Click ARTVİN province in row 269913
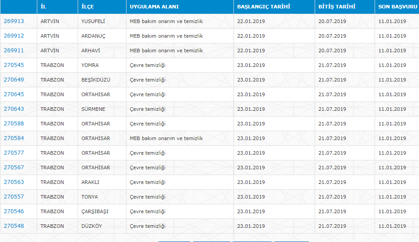Viewport: 419px width, 242px height. click(x=50, y=21)
